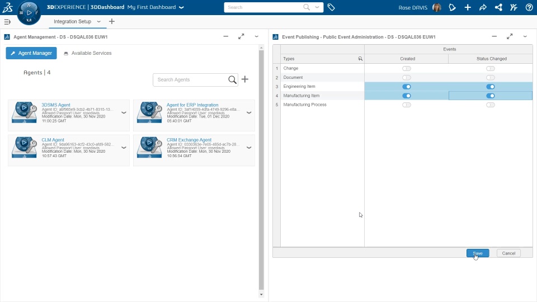This screenshot has width=537, height=302.
Task: Enable Created toggle for Manufacturing Process
Action: click(407, 105)
